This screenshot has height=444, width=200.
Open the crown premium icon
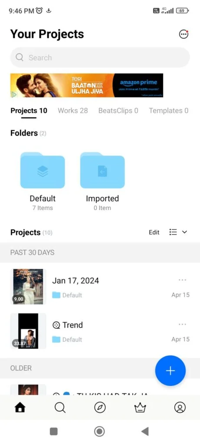[x=140, y=408]
